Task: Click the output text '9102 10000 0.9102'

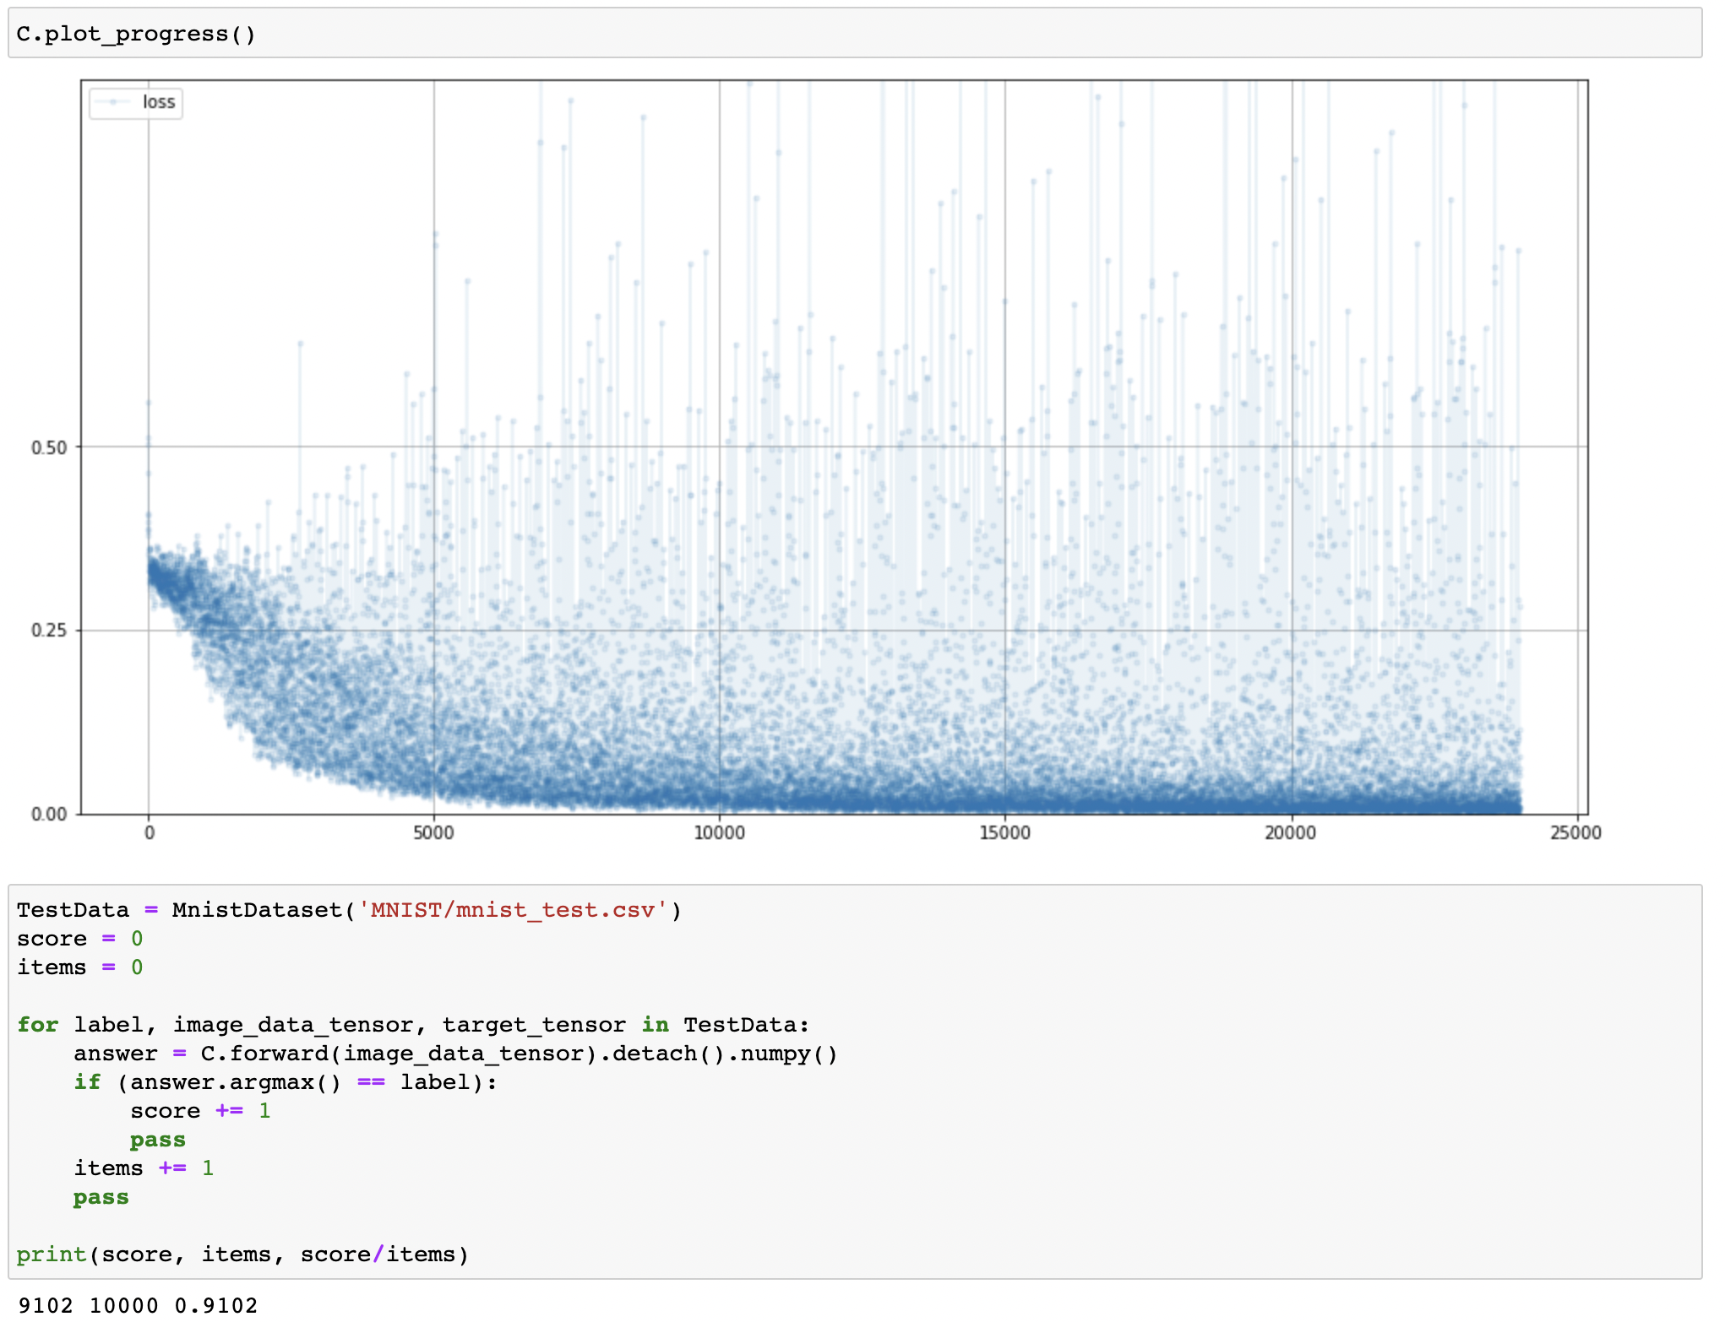Action: click(137, 1305)
